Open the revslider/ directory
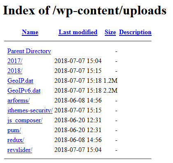Viewport: 173px width, 163px height. pyautogui.click(x=20, y=150)
